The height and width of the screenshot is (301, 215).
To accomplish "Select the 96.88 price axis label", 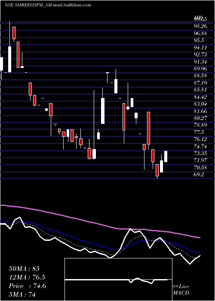I will [x=200, y=33].
